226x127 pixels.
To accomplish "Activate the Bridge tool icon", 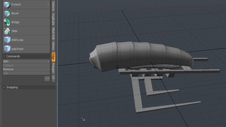I will pos(7,22).
